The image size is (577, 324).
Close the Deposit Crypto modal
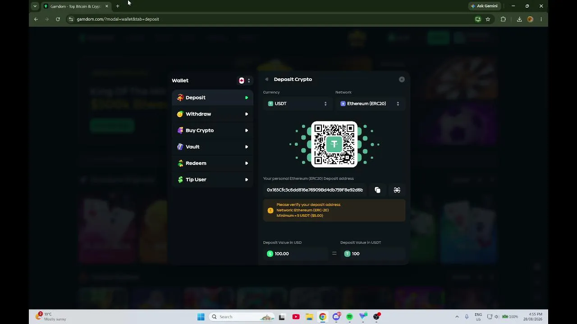(x=402, y=80)
